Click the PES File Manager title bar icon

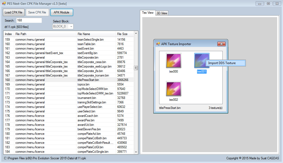click(x=3, y=3)
